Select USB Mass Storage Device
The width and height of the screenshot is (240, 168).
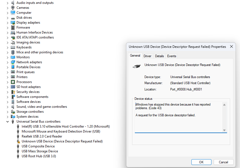click(x=40, y=151)
